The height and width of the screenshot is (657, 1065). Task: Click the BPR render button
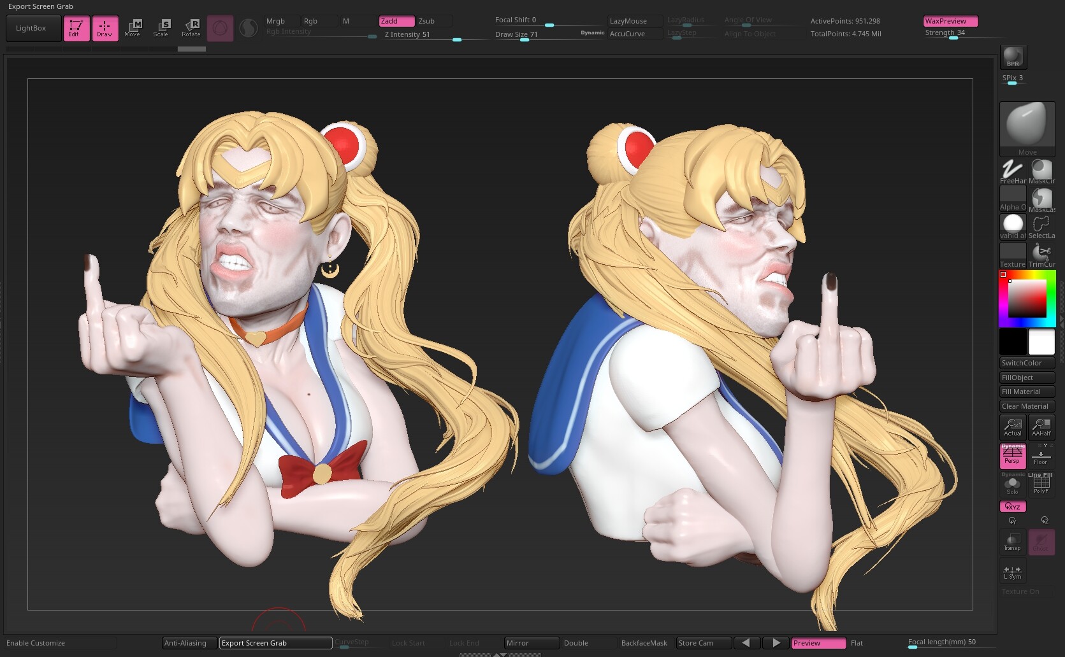pyautogui.click(x=1013, y=57)
